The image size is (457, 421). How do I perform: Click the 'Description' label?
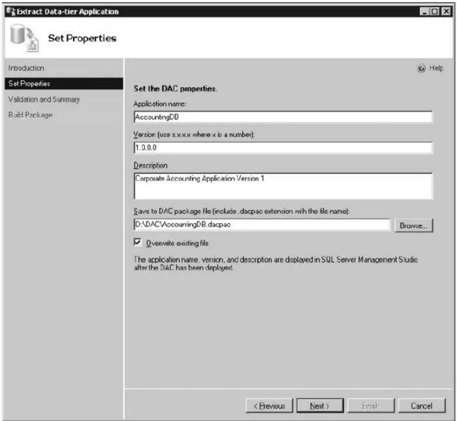(x=151, y=165)
